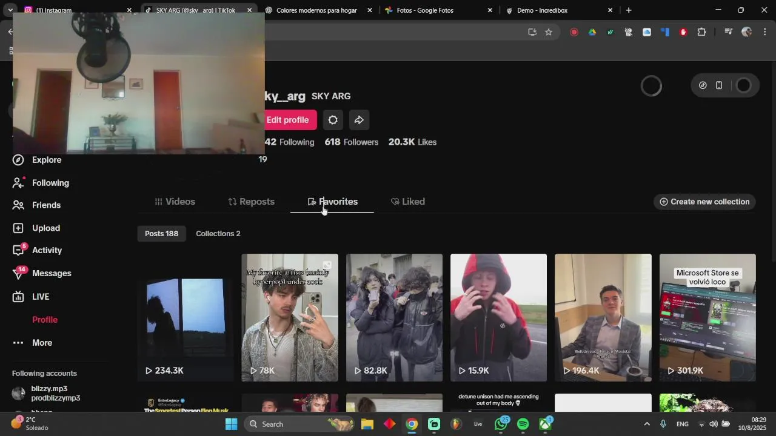Image resolution: width=776 pixels, height=436 pixels.
Task: View the 42 Following list
Action: (289, 142)
